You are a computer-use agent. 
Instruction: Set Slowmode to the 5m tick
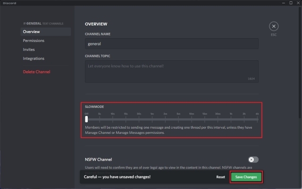[x=178, y=119]
